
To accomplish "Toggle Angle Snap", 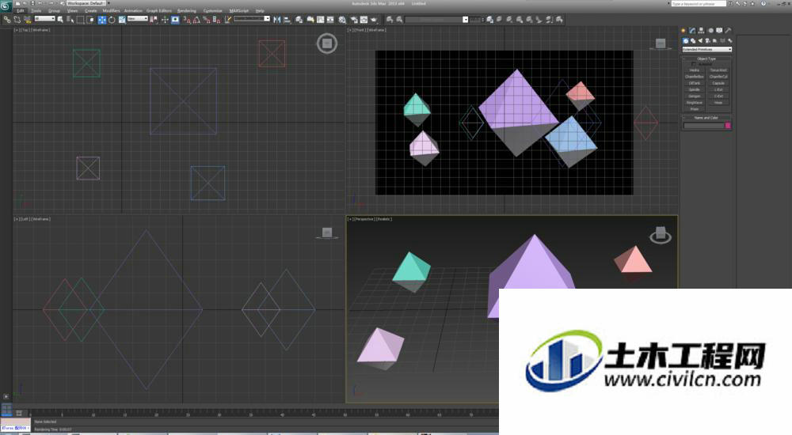I will pyautogui.click(x=196, y=20).
